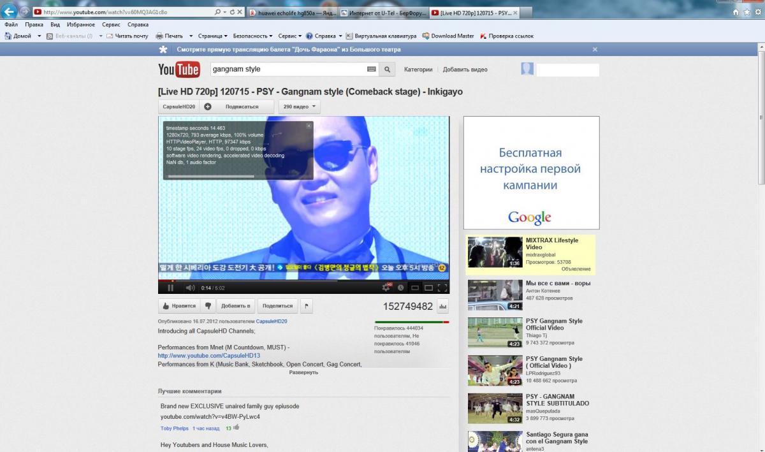This screenshot has width=765, height=452.
Task: Click the Watch Later clock icon in player
Action: pyautogui.click(x=400, y=288)
